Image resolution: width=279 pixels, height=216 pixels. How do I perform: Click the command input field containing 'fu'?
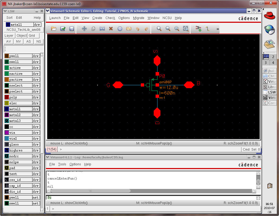coord(150,198)
